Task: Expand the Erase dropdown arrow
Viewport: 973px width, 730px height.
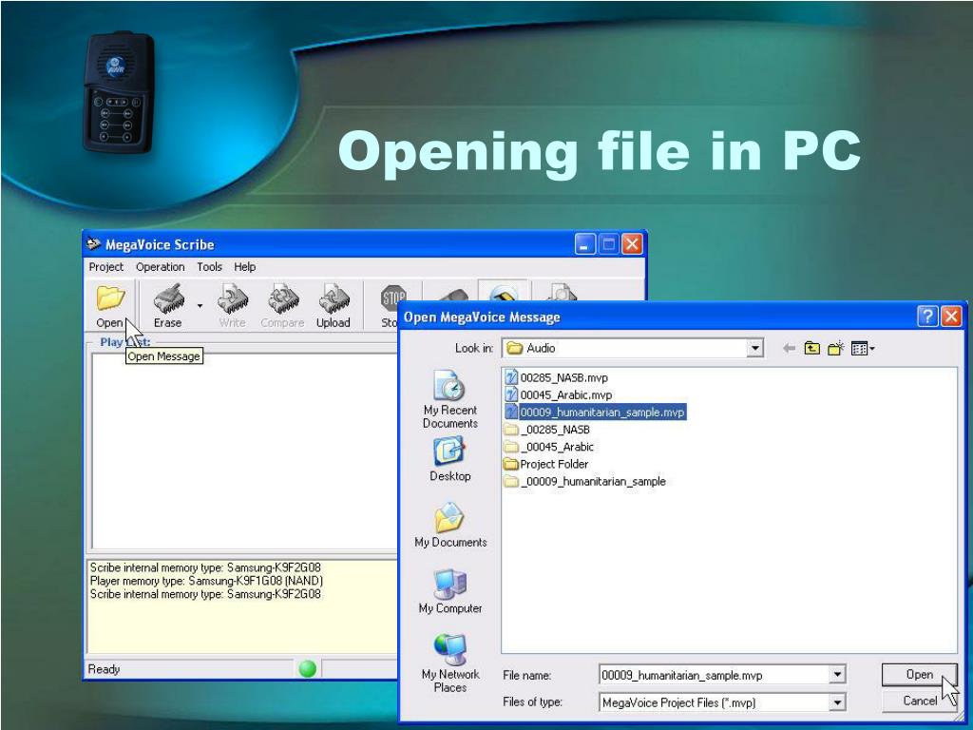Action: (200, 305)
